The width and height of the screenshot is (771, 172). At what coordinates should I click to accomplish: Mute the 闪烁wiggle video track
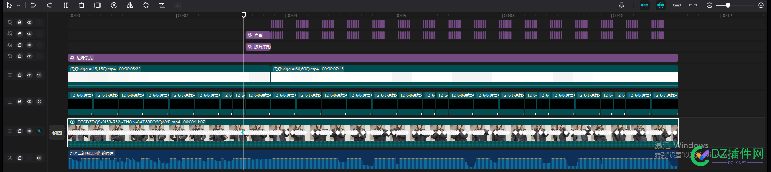(x=39, y=75)
